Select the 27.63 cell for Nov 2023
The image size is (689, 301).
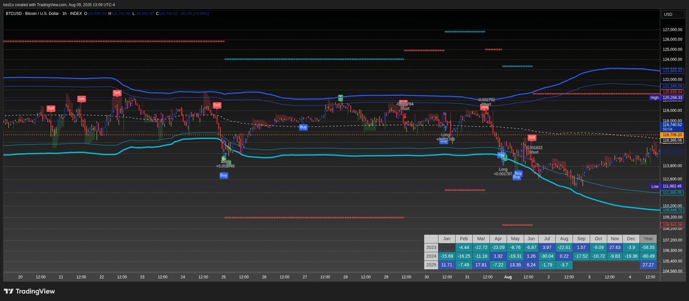615,248
